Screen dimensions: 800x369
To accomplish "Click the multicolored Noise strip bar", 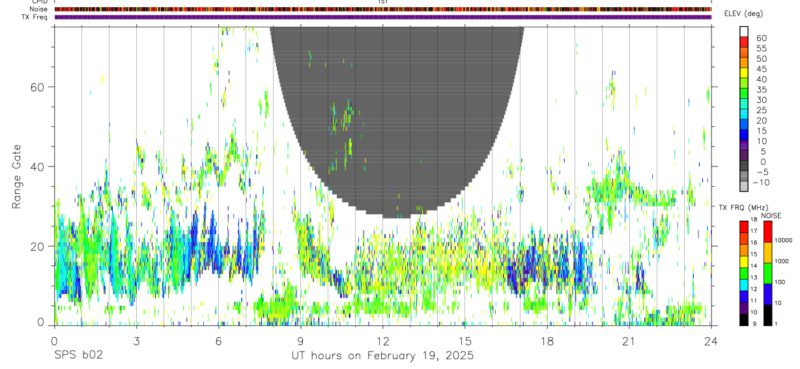I will [382, 10].
